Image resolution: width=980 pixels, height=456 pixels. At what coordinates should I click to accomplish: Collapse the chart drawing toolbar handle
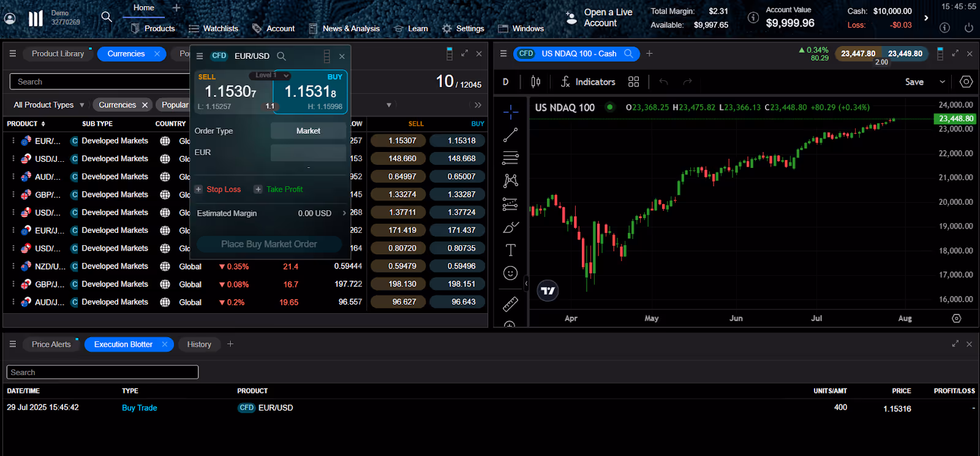coord(526,283)
